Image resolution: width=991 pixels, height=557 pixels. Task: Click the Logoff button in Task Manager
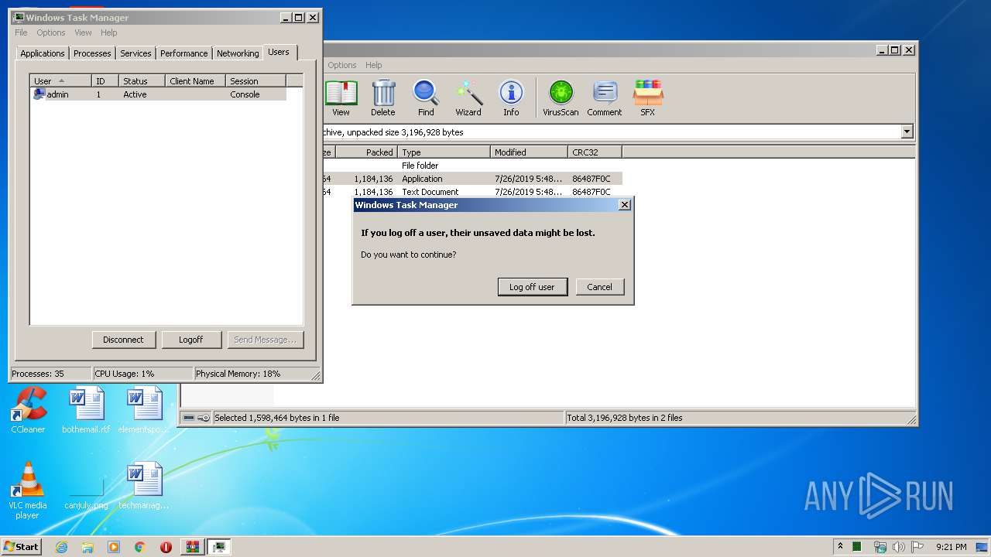[x=190, y=340]
